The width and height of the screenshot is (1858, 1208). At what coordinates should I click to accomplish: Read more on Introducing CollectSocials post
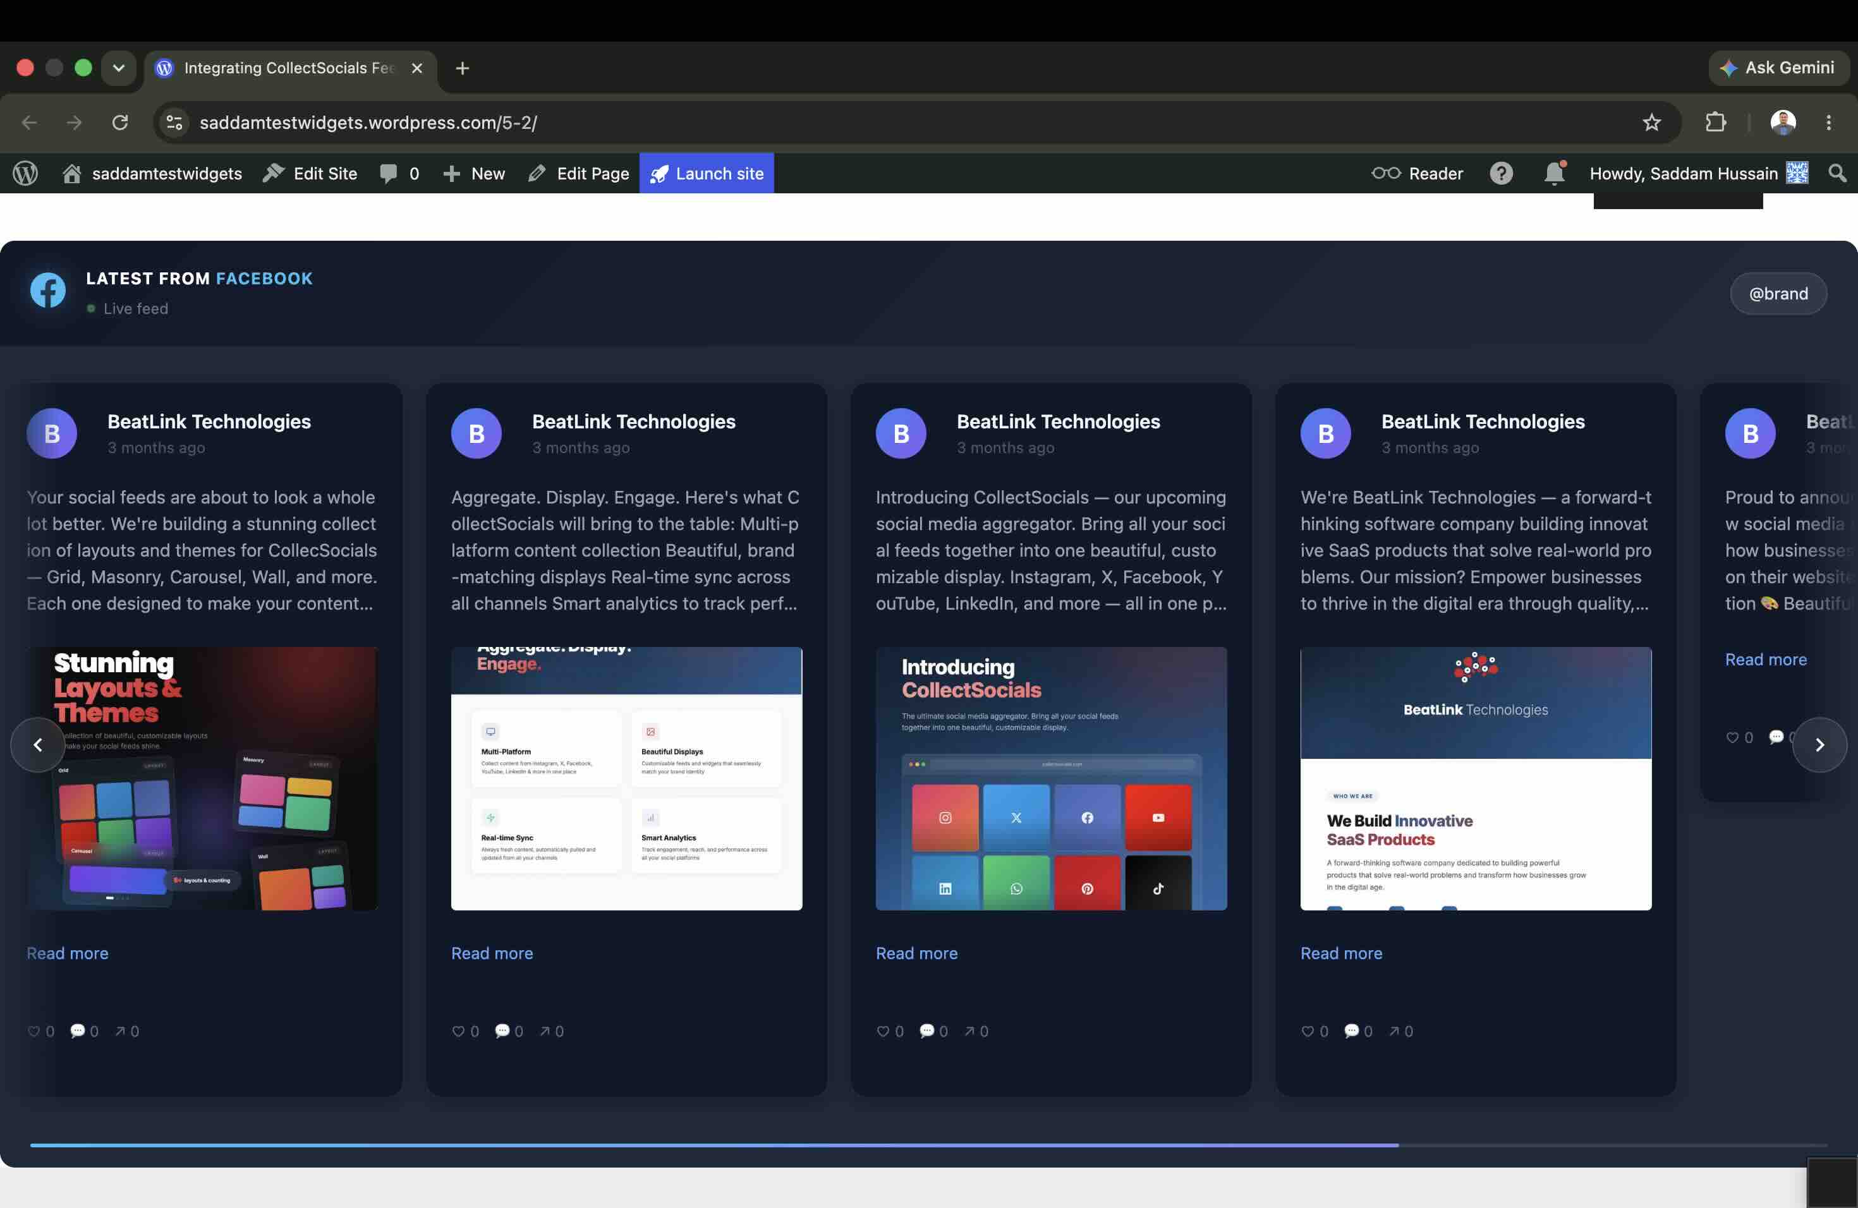916,953
